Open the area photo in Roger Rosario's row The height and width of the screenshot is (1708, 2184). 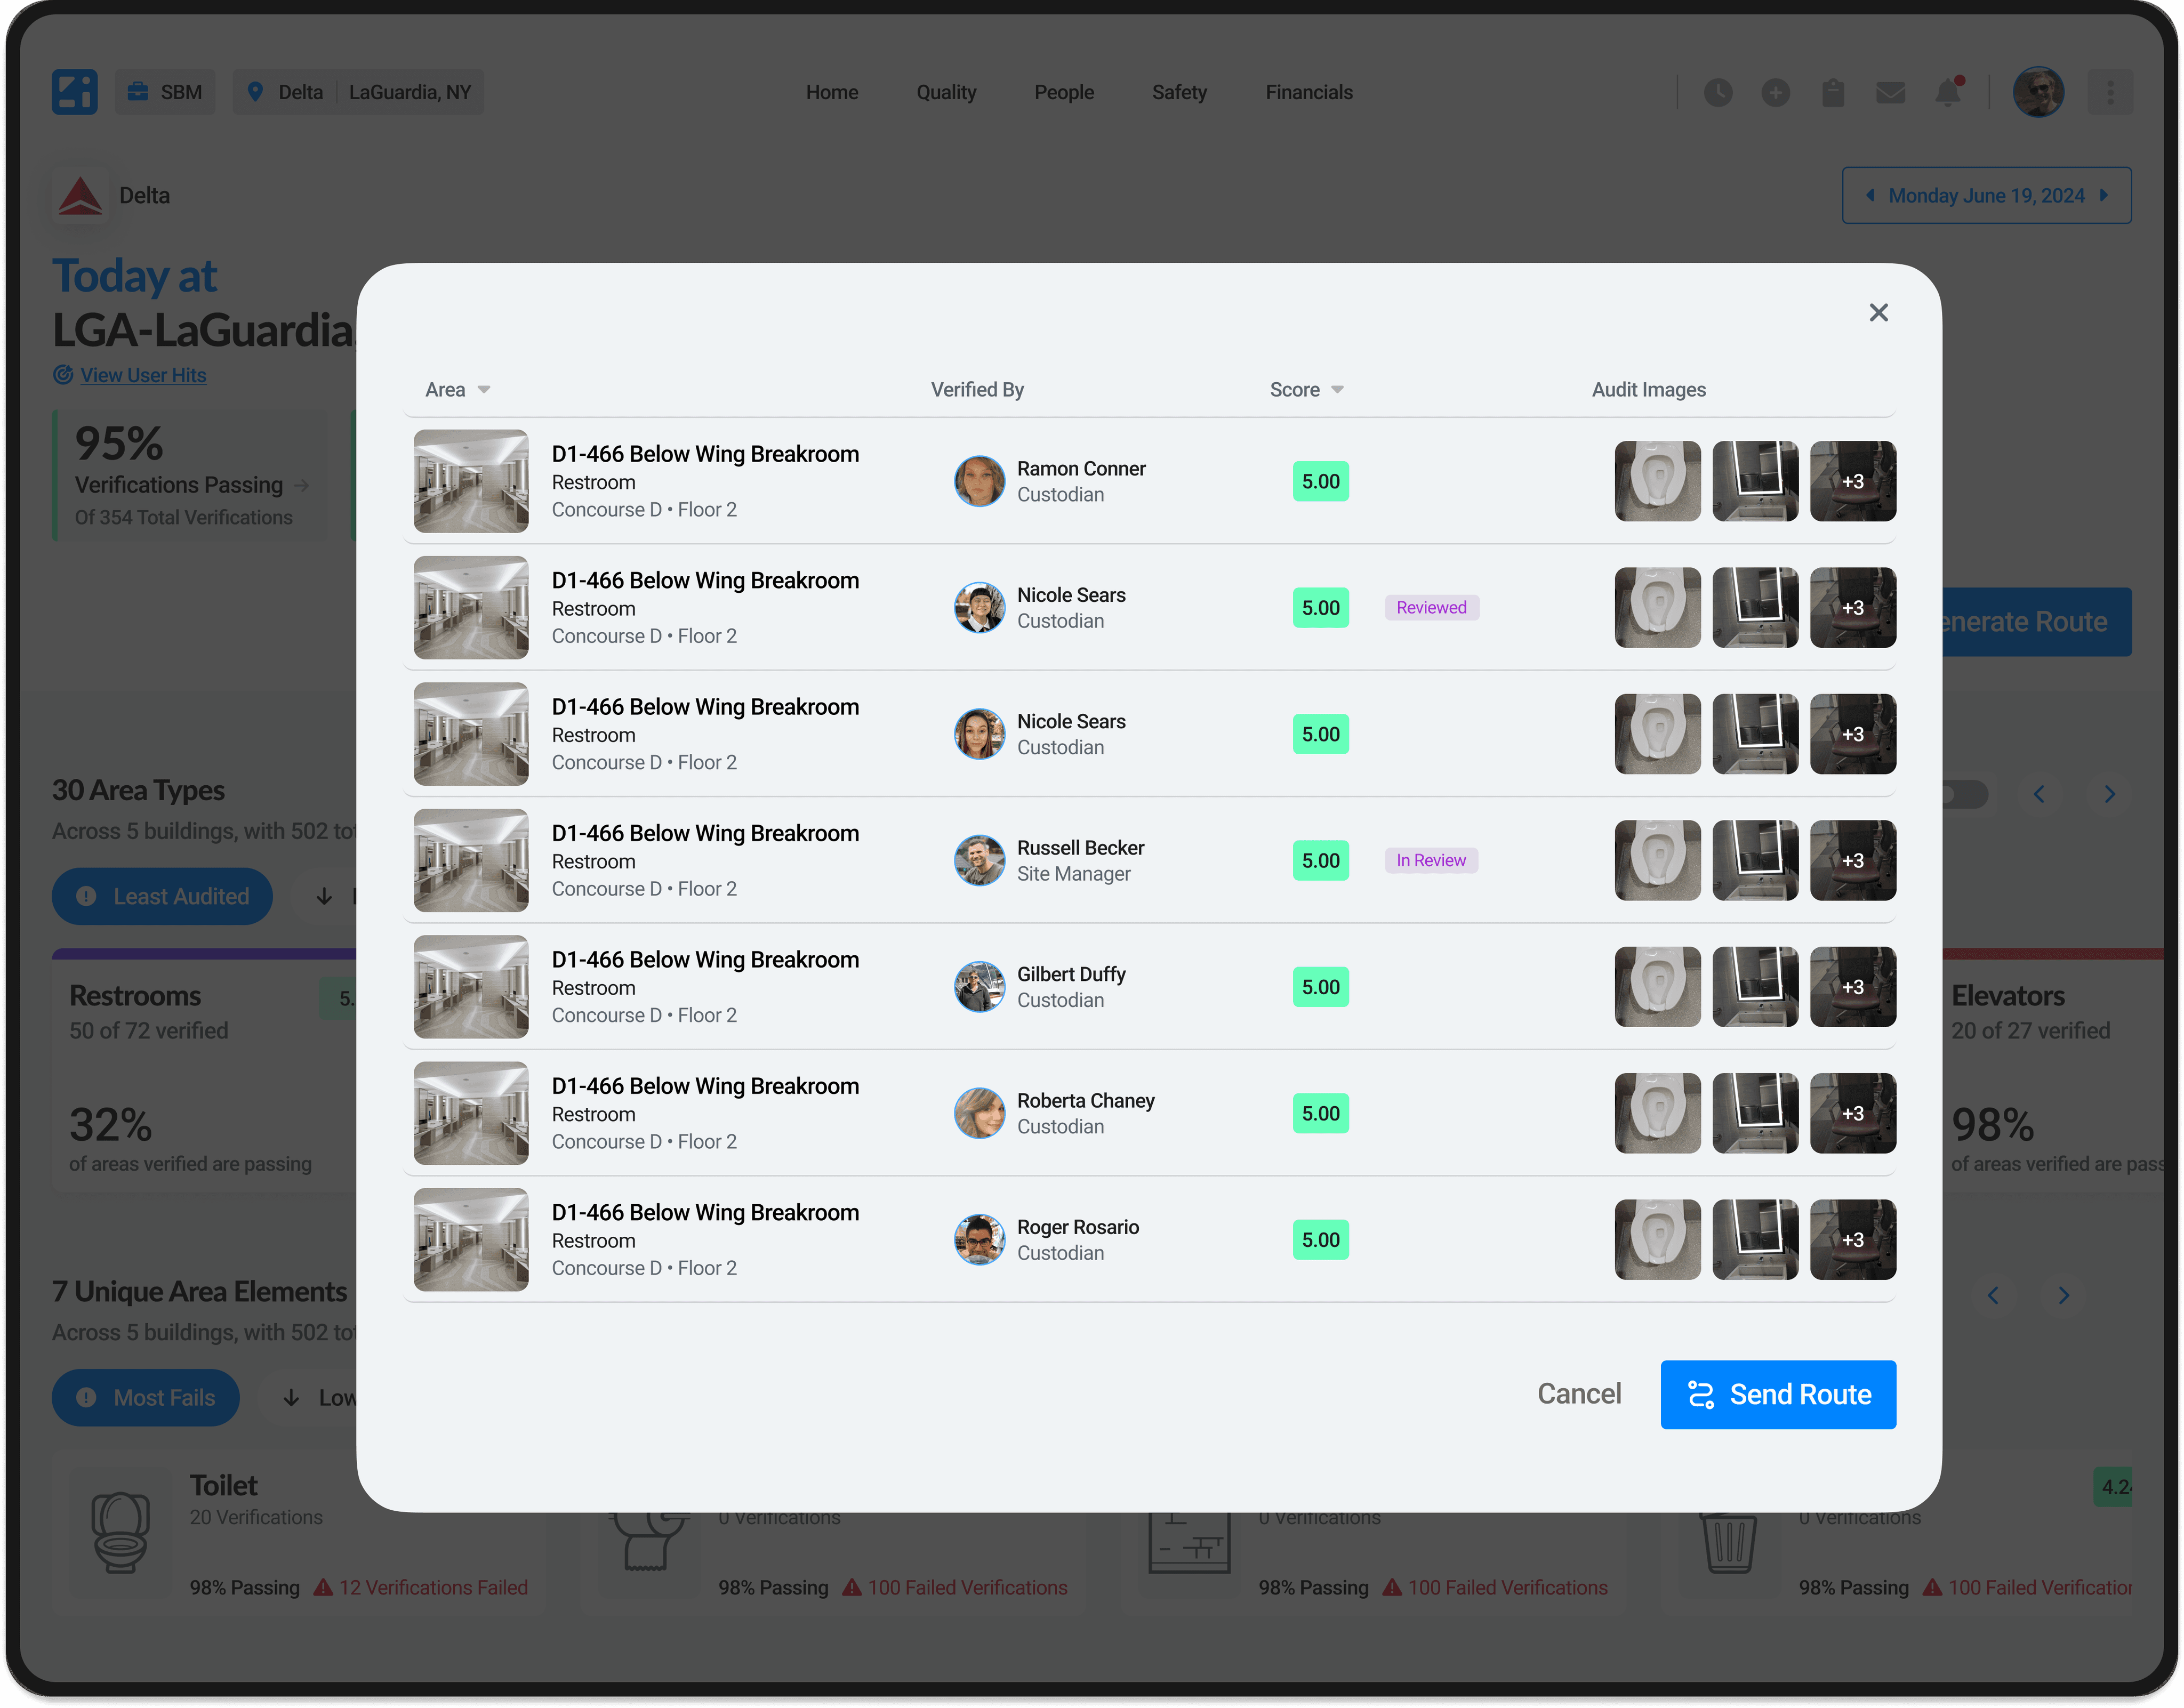click(471, 1240)
